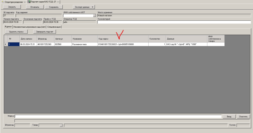The image size is (253, 133).
Task: Click the Количество column header
Action: (x=157, y=39)
